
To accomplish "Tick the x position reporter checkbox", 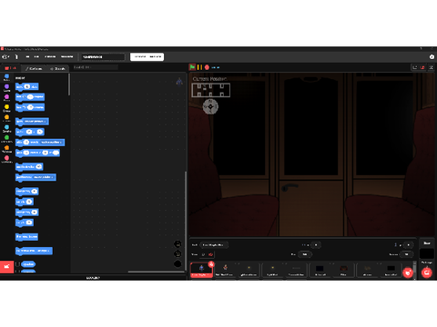I will [17, 264].
